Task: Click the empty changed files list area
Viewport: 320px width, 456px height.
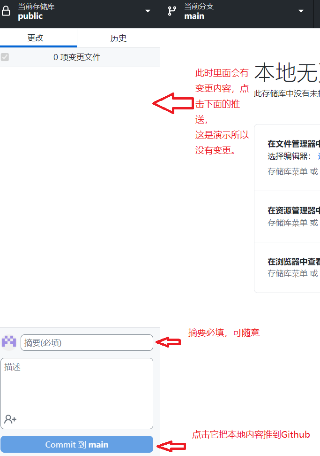Action: (x=80, y=197)
